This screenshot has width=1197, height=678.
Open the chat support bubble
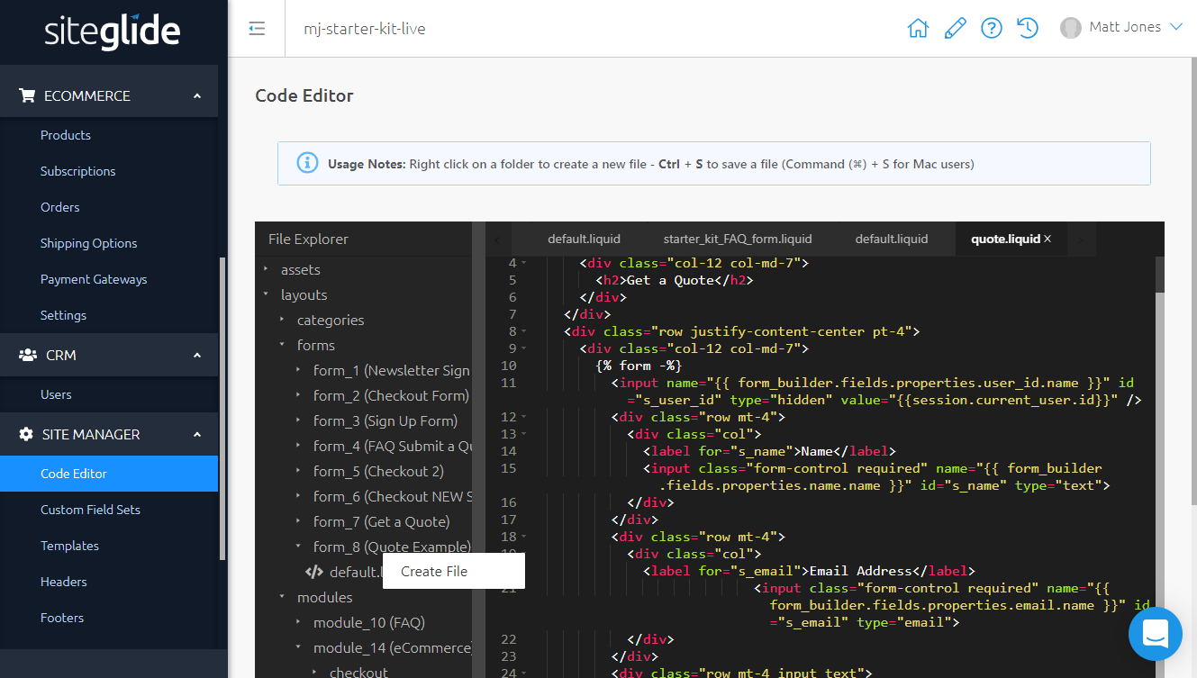(x=1155, y=633)
